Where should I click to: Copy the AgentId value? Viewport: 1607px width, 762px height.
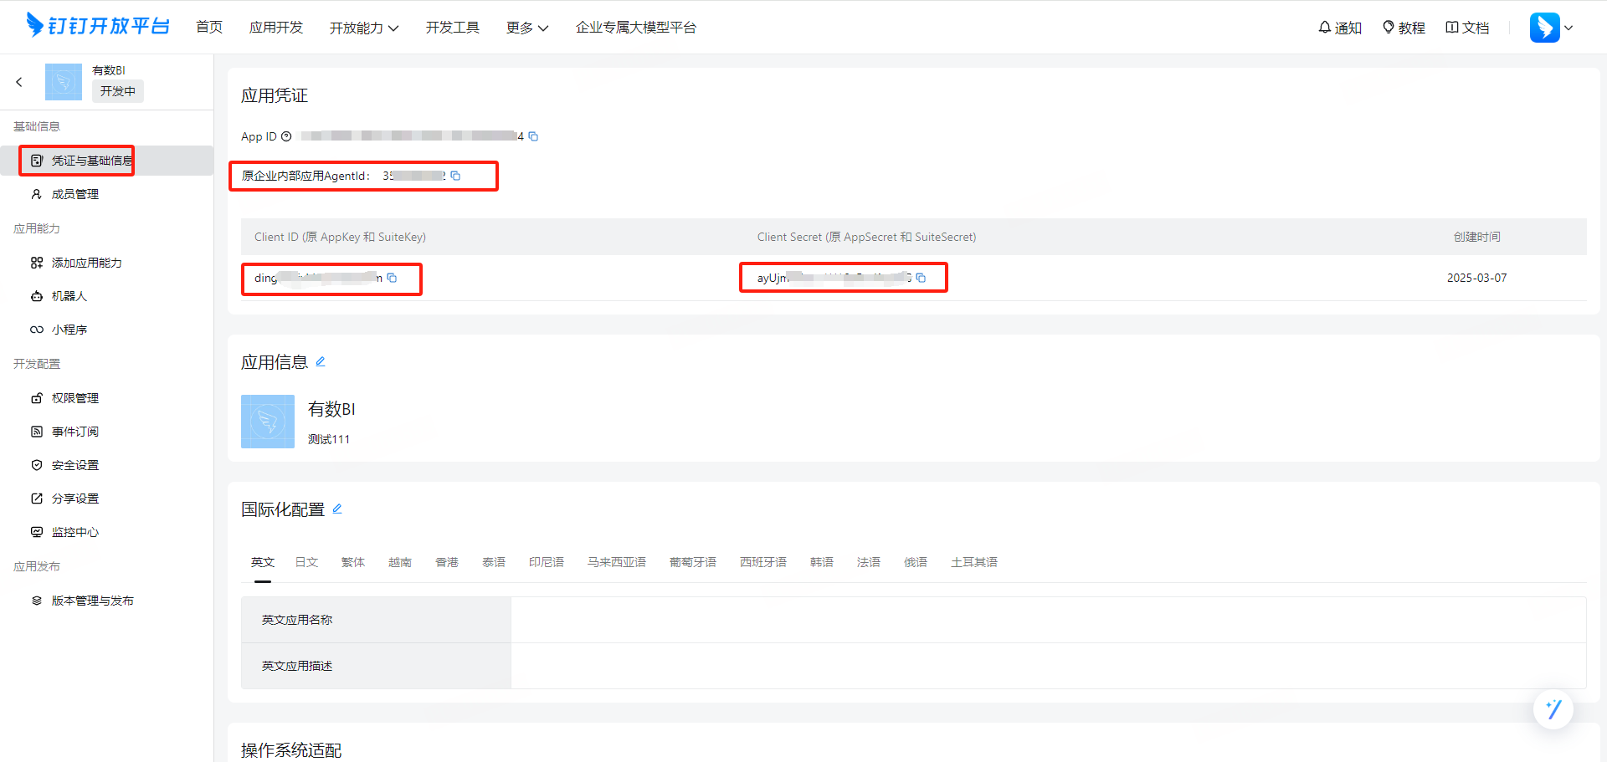(x=455, y=176)
